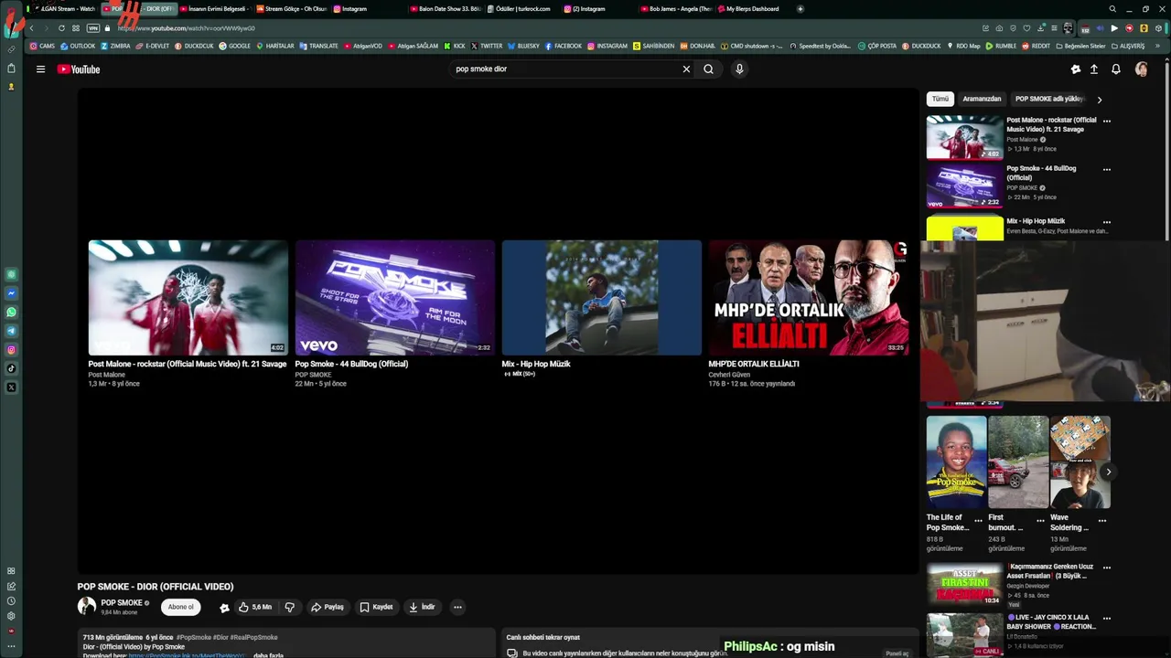Select the 'Tümü' filter chip
This screenshot has width=1171, height=658.
940,99
